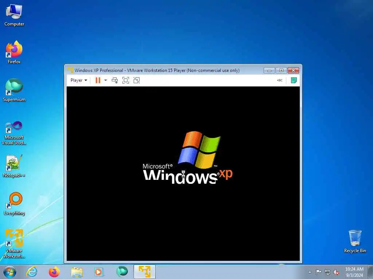Select the Everything search desktop shortcut
The width and height of the screenshot is (373, 279).
tap(14, 204)
